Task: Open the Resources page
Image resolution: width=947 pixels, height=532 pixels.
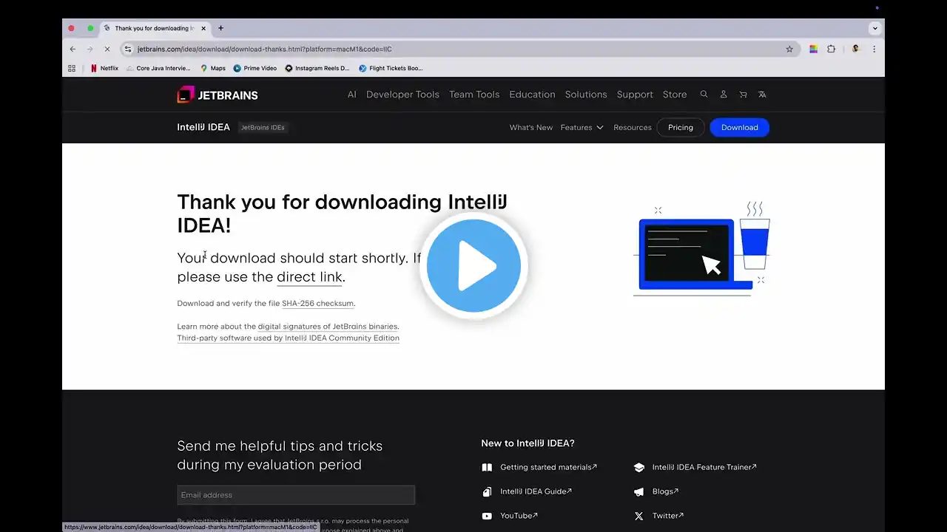Action: tap(633, 127)
